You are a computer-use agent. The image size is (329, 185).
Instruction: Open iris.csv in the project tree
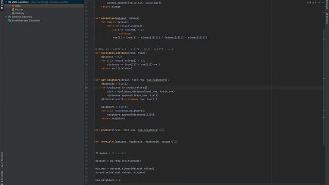pyautogui.click(x=19, y=9)
